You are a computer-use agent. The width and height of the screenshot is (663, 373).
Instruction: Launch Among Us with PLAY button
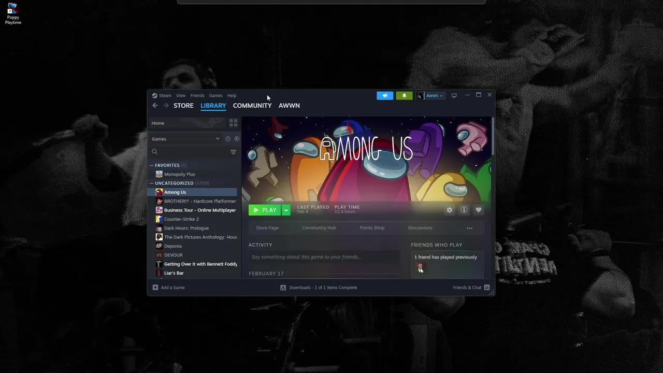pyautogui.click(x=265, y=210)
